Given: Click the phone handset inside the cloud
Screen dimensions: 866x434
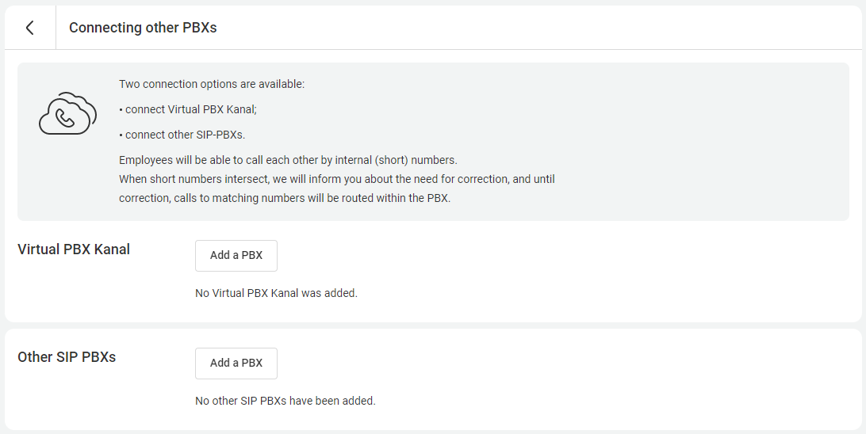Looking at the screenshot, I should 66,119.
